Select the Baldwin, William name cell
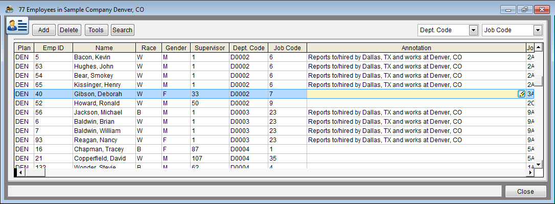The width and height of the screenshot is (555, 204). (104, 131)
